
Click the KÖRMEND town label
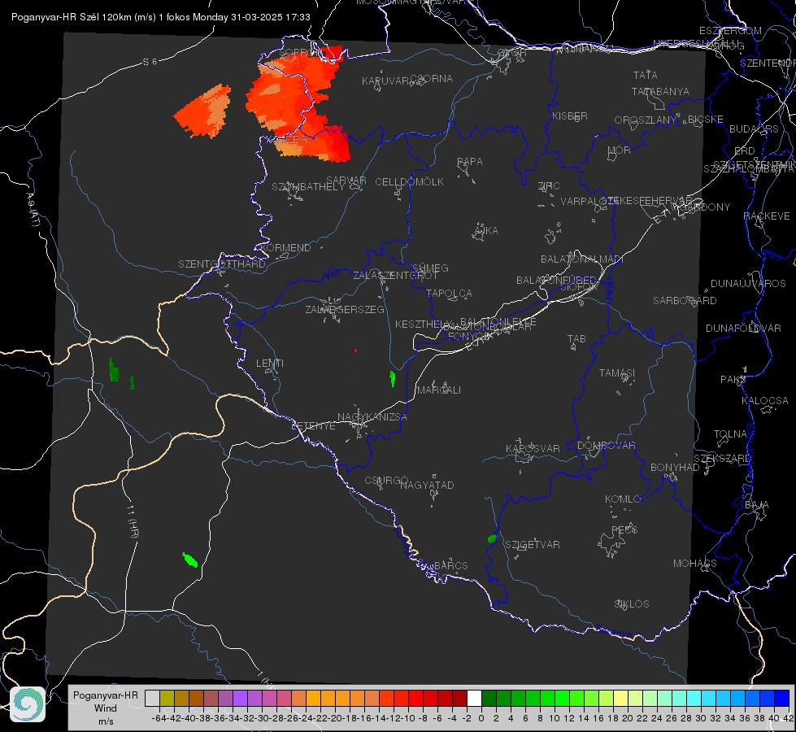pyautogui.click(x=285, y=248)
